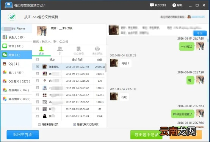The height and width of the screenshot is (142, 210).
Task: Enable 隐藏未删除记录 checkbox
Action: 39,124
